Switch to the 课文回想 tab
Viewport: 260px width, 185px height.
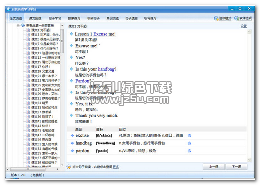pyautogui.click(x=35, y=18)
